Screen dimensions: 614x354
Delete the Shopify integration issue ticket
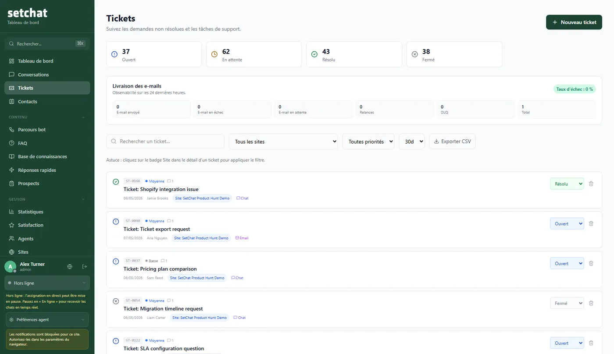tap(591, 184)
